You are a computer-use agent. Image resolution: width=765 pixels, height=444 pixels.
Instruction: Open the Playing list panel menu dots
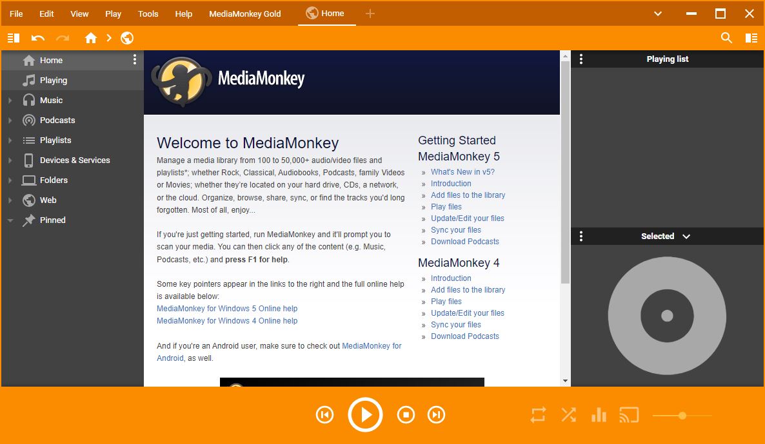tap(581, 59)
